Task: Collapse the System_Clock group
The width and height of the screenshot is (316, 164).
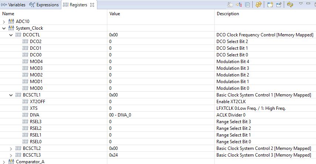Action: point(4,28)
